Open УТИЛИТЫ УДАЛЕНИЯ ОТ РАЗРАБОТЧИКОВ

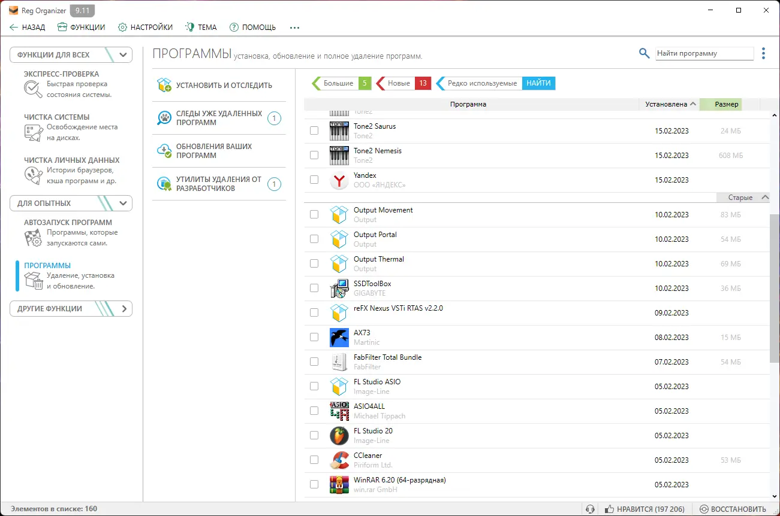(219, 184)
